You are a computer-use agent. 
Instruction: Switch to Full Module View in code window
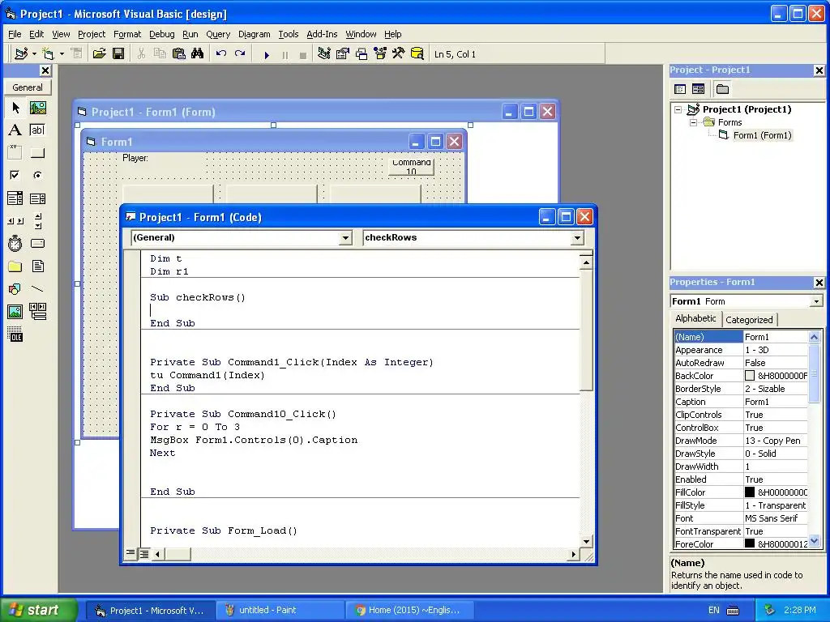coord(144,554)
